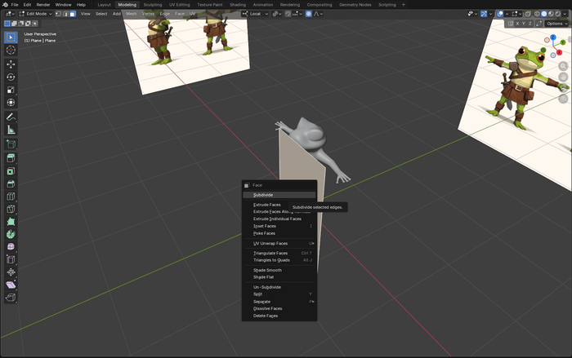572x358 pixels.
Task: Open the Edit Mode dropdown
Action: point(38,14)
